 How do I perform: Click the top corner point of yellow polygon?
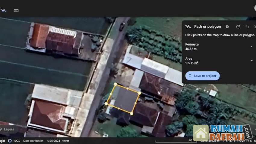click(x=115, y=85)
